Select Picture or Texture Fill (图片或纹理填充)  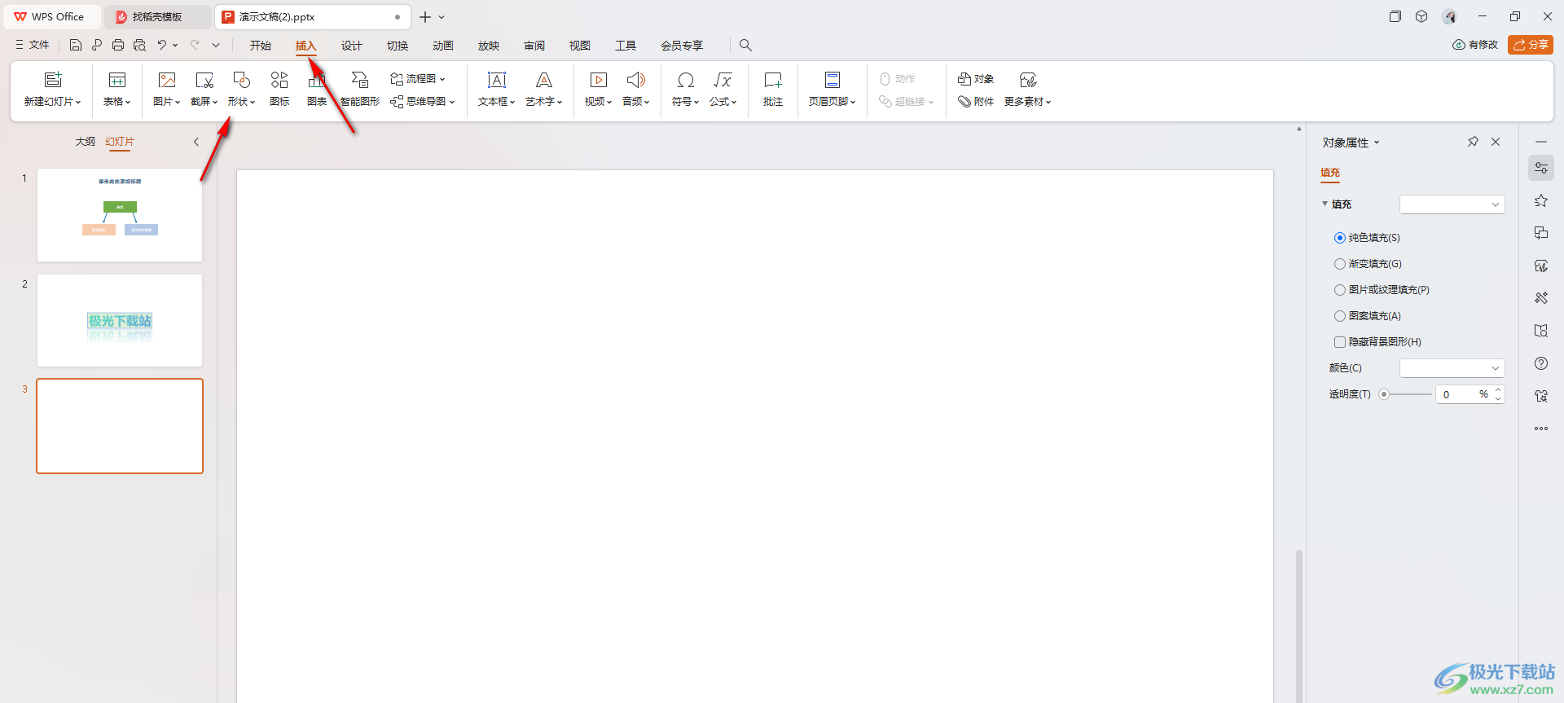[1340, 290]
